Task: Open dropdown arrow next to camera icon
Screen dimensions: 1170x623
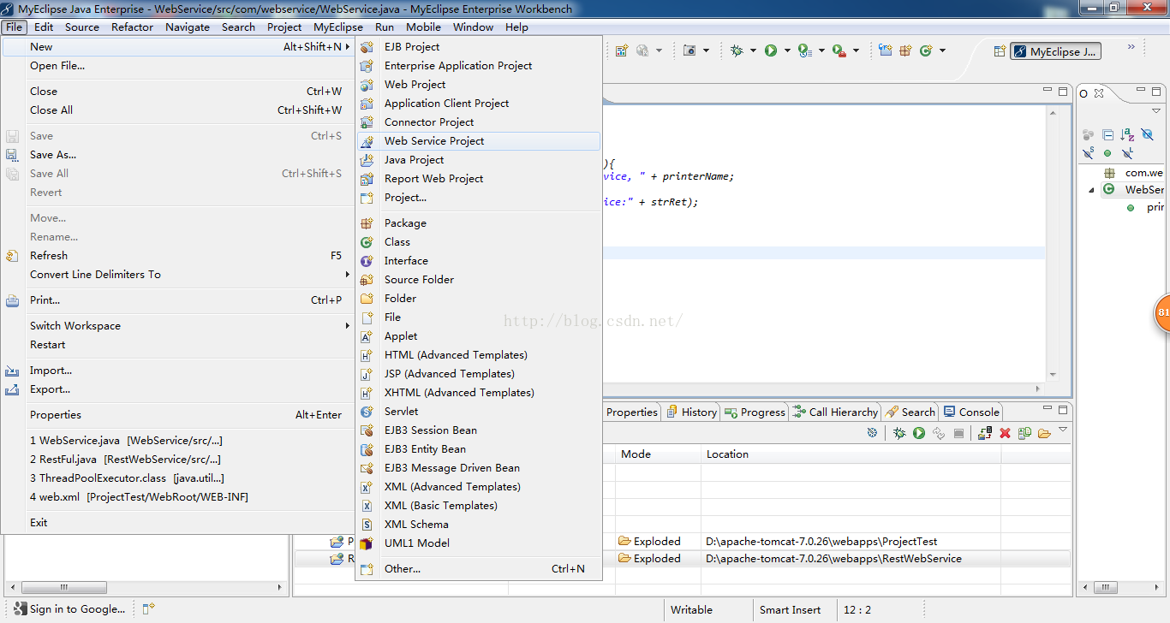Action: tap(706, 51)
